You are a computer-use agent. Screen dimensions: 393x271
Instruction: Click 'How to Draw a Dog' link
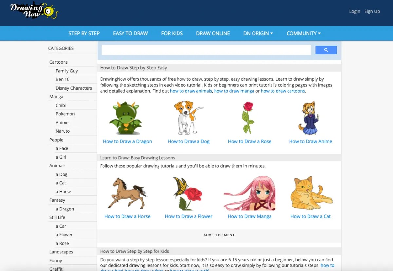point(189,141)
